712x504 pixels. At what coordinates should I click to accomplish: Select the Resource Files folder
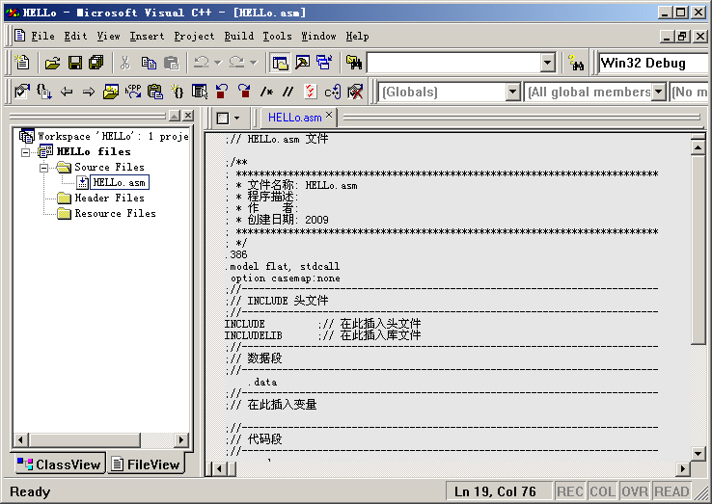(x=115, y=213)
